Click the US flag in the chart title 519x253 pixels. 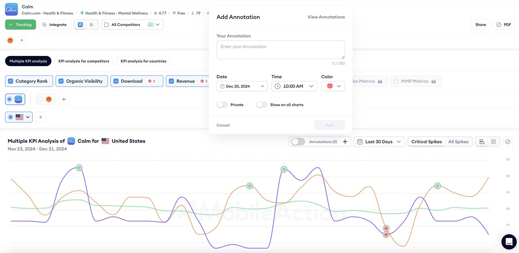tap(105, 141)
